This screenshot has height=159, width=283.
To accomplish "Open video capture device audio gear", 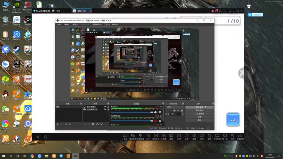I will click(x=160, y=121).
